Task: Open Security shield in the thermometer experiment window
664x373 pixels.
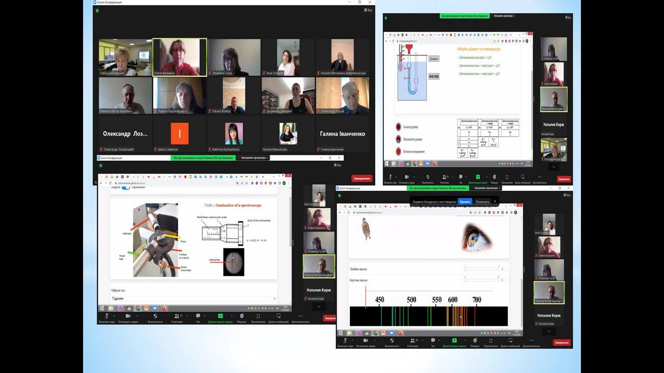Action: pyautogui.click(x=428, y=177)
